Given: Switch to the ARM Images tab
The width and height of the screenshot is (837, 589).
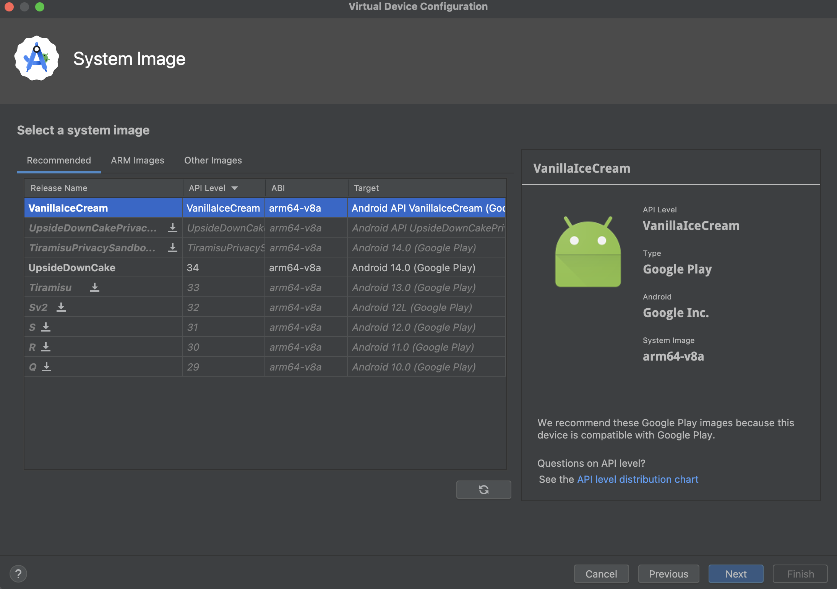Looking at the screenshot, I should point(137,160).
